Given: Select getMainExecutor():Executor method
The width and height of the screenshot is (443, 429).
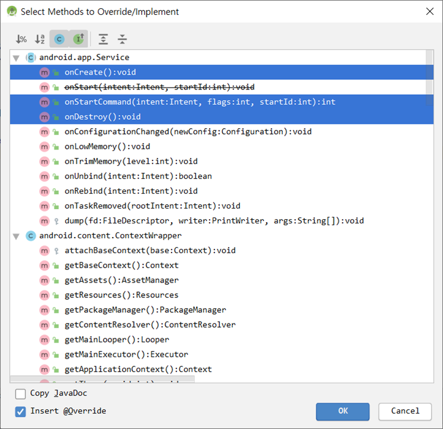Looking at the screenshot, I should click(221, 355).
